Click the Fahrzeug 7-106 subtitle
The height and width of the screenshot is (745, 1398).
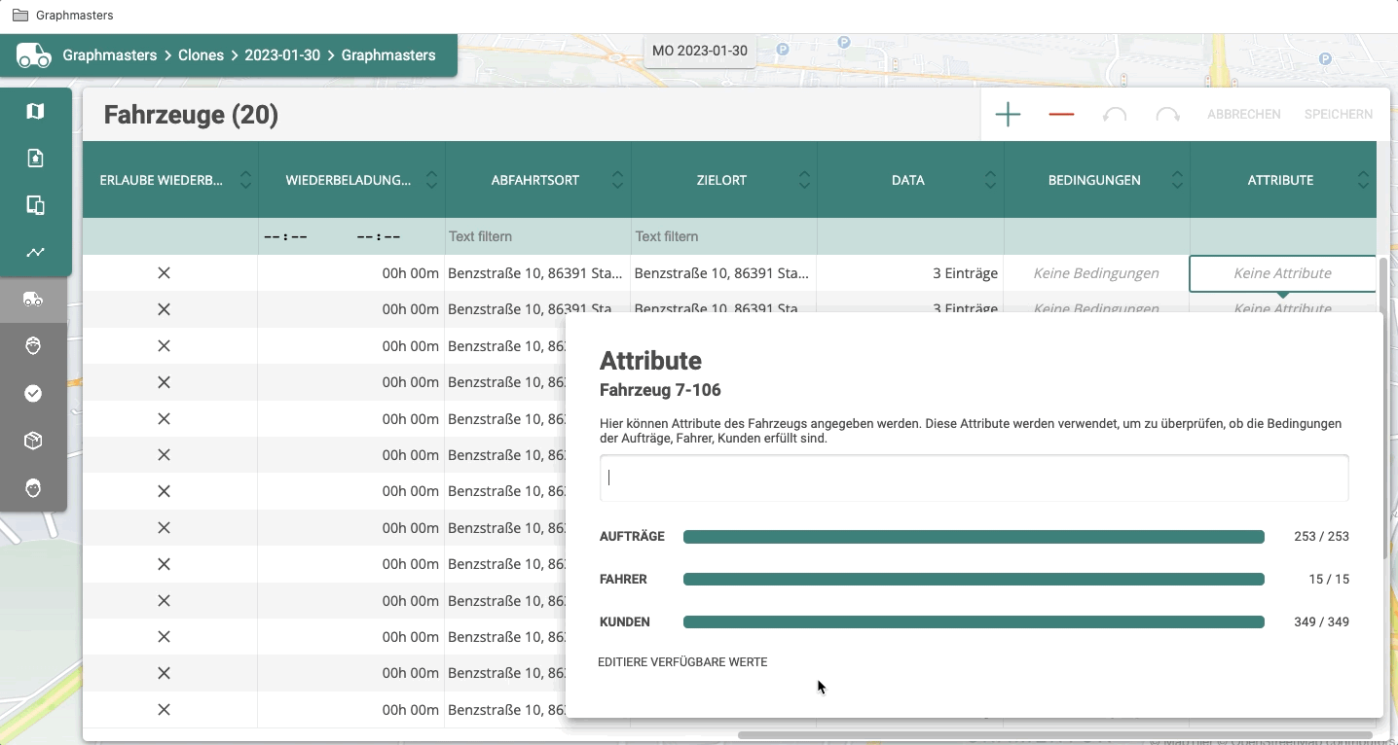pyautogui.click(x=660, y=390)
